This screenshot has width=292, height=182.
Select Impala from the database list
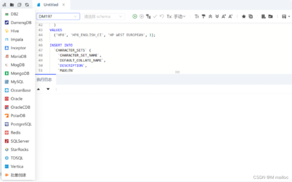(x=18, y=39)
